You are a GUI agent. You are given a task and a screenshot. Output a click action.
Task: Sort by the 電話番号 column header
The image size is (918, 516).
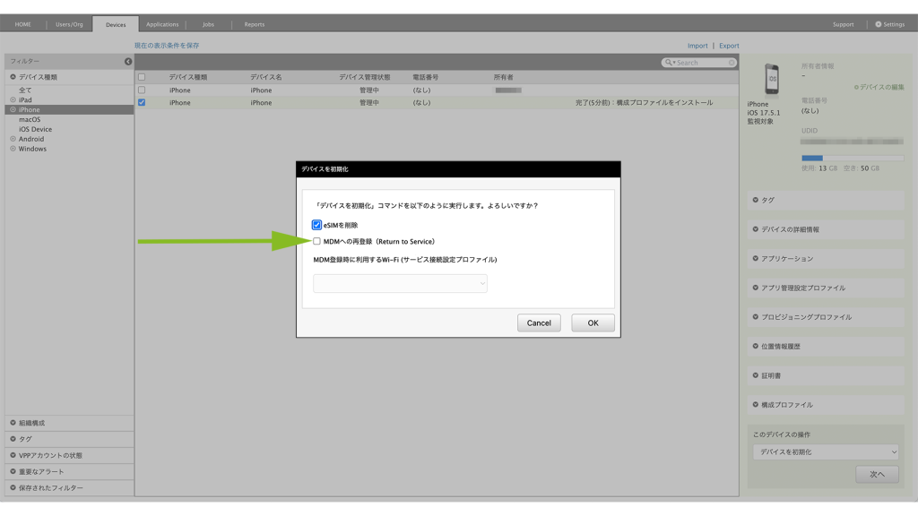426,77
